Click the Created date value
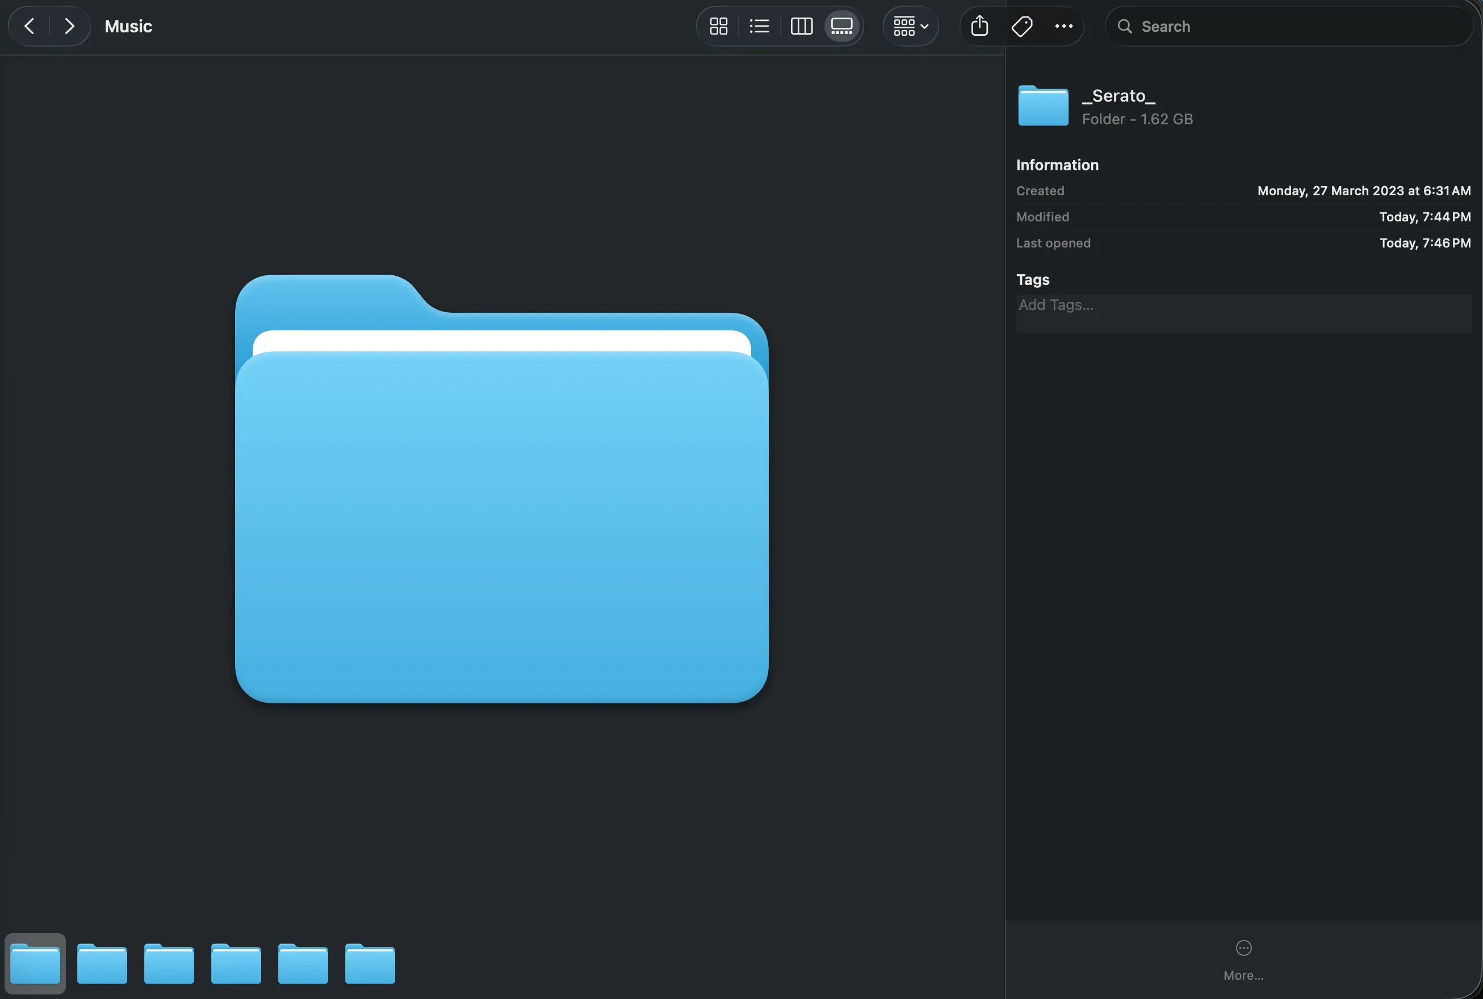Image resolution: width=1483 pixels, height=999 pixels. 1364,191
